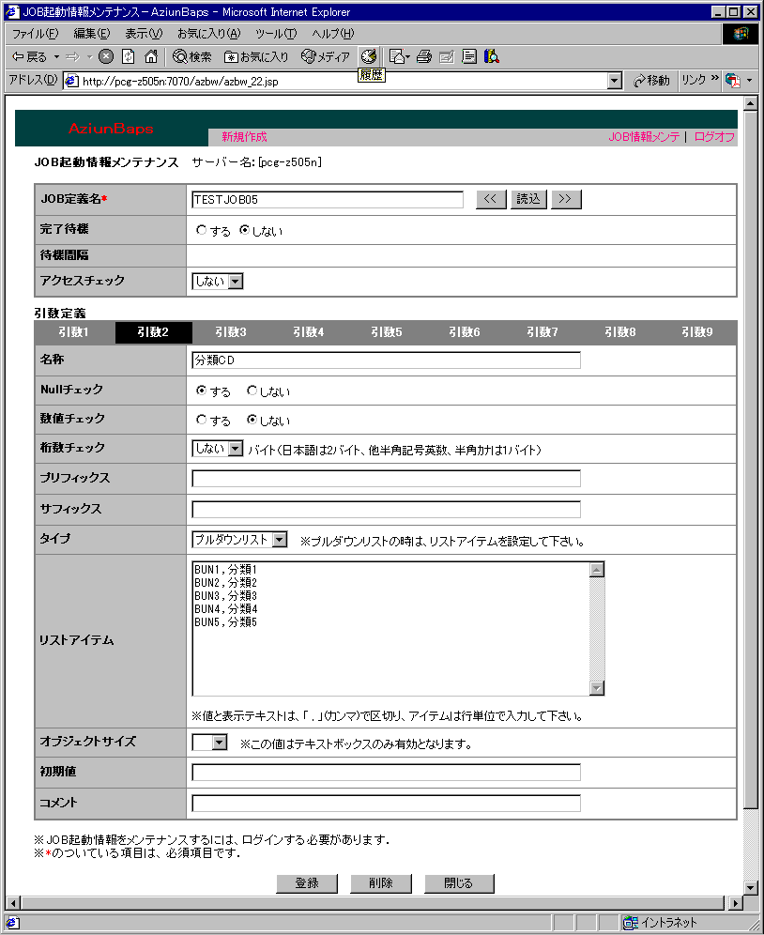Switch to the 引数3 tab
Image resolution: width=764 pixels, height=935 pixels.
(230, 332)
